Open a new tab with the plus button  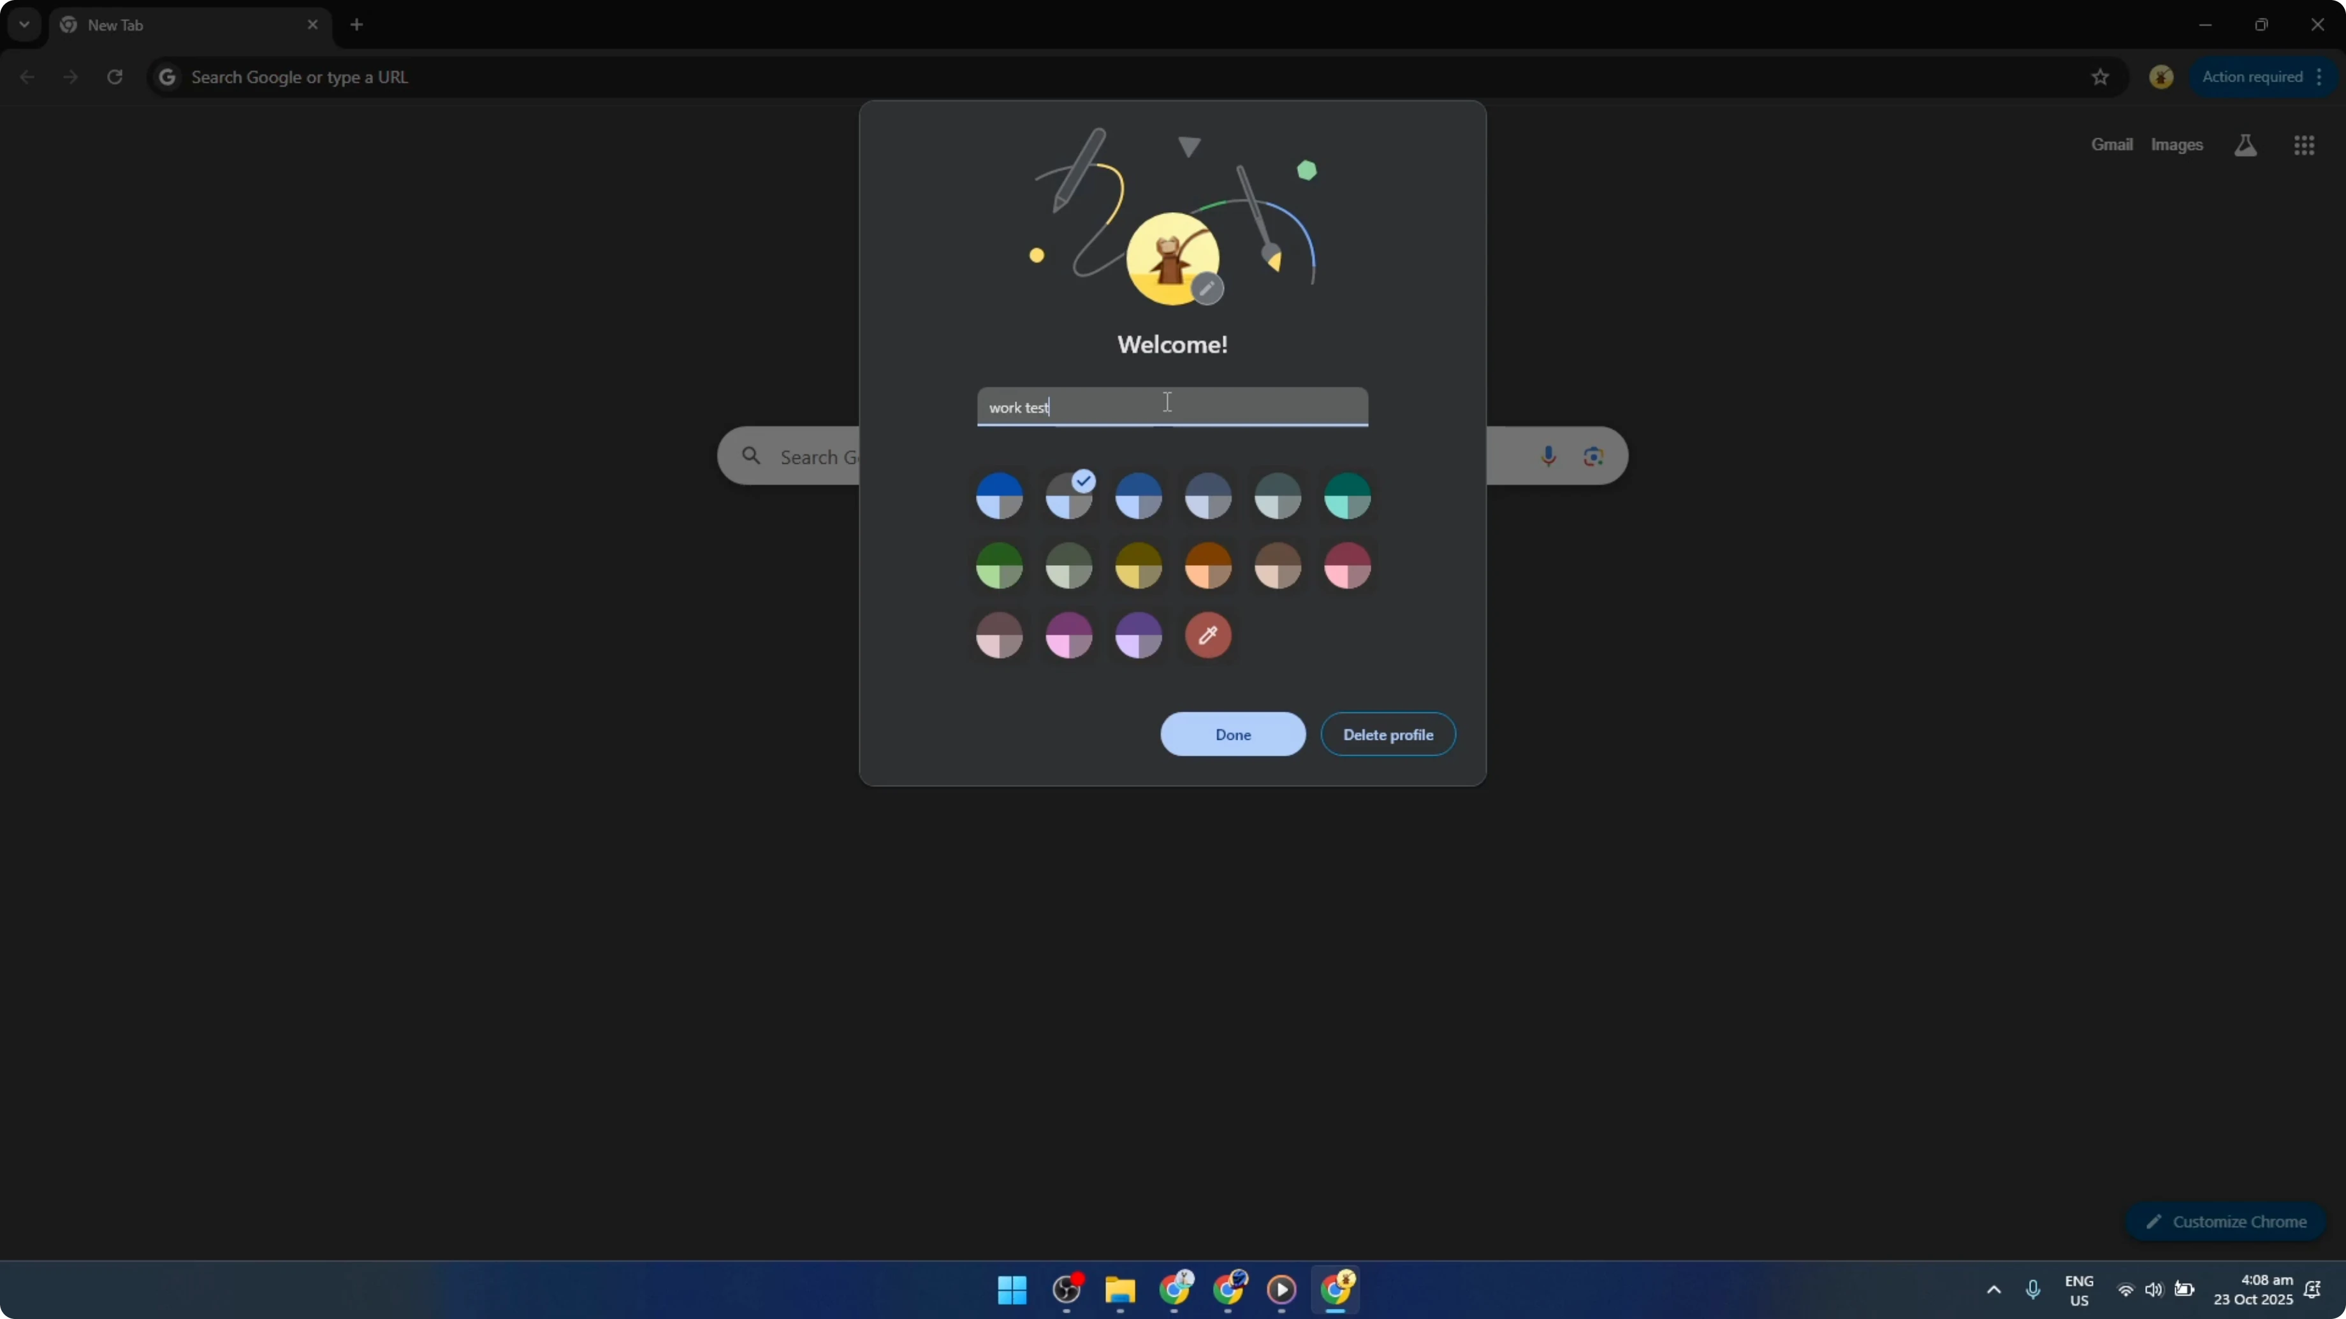356,25
